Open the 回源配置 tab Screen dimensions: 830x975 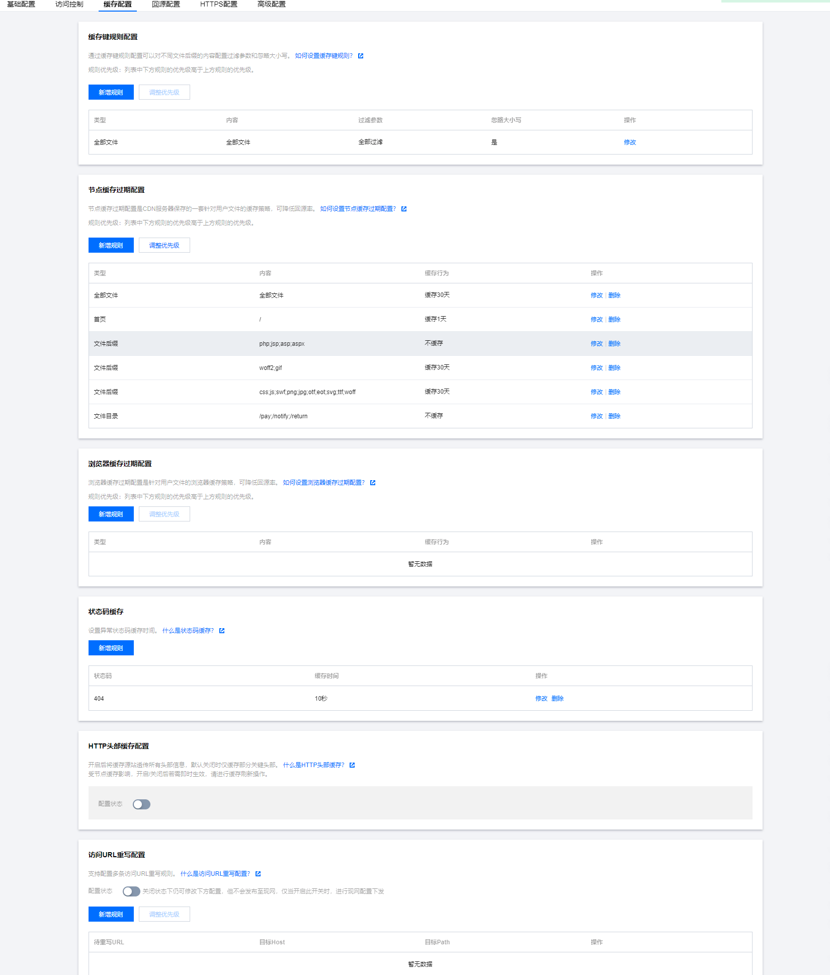click(x=166, y=4)
